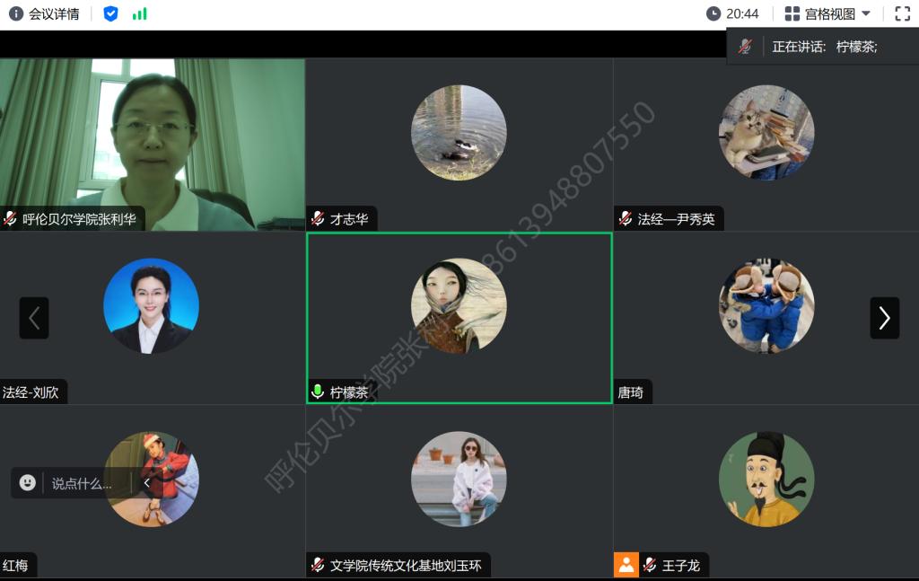Open the 会议详情 meeting info icon
This screenshot has height=581, width=919.
click(16, 13)
